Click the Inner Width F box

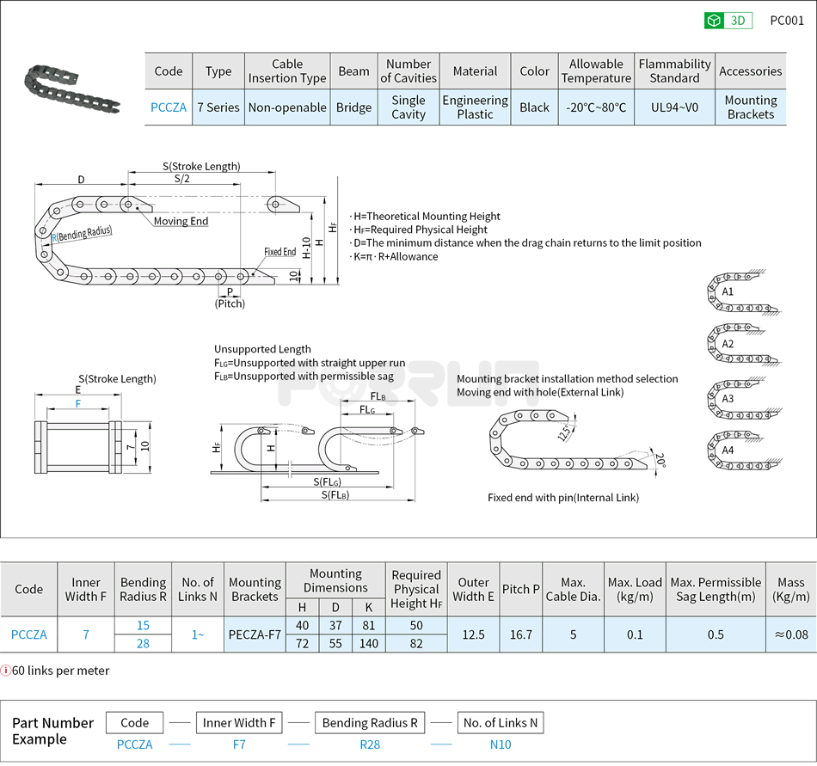(x=240, y=723)
